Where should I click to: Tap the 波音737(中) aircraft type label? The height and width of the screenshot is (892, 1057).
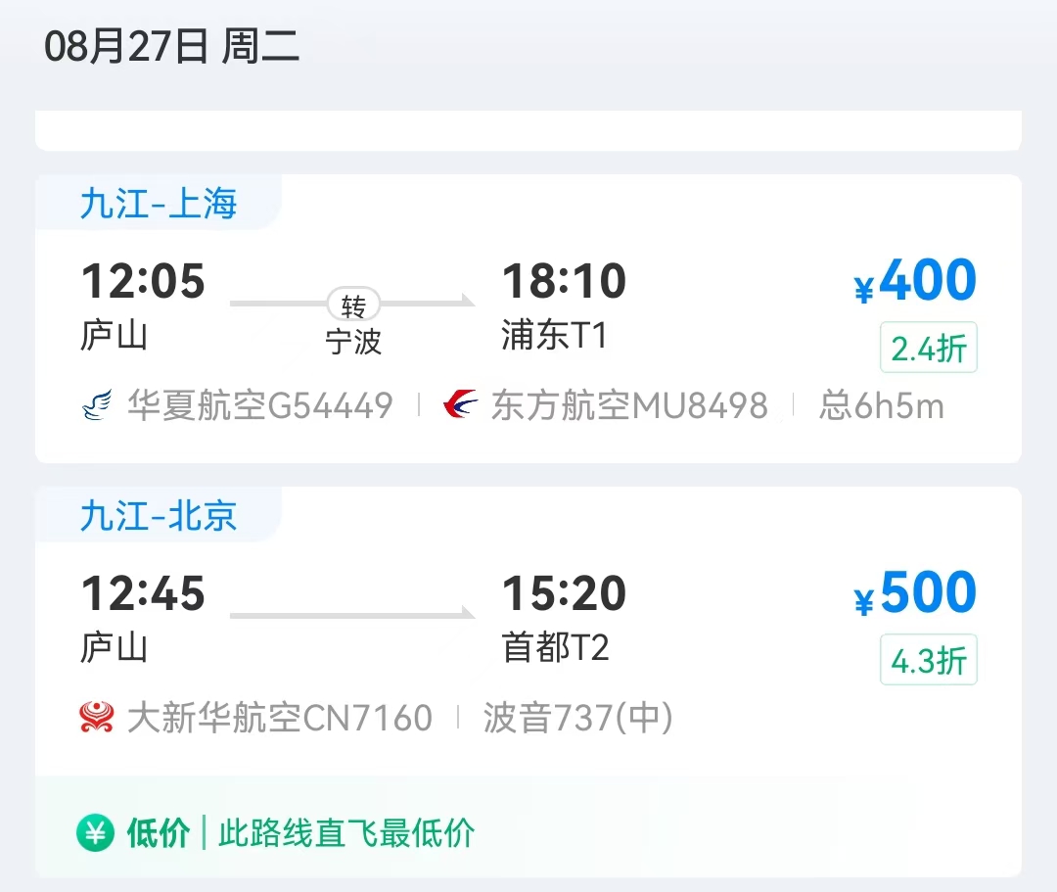pos(577,718)
